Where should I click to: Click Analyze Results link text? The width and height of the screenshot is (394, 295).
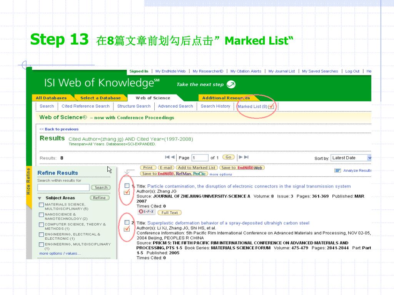(357, 171)
